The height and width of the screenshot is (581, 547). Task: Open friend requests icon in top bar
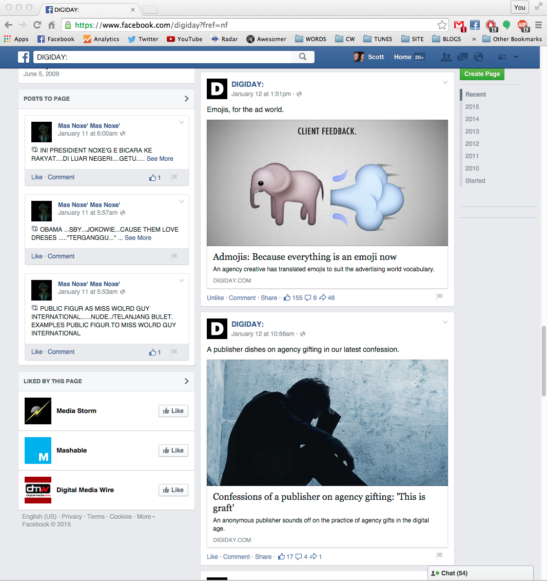pos(446,57)
